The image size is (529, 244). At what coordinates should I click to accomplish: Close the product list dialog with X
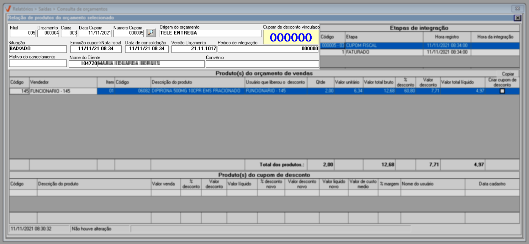[517, 18]
